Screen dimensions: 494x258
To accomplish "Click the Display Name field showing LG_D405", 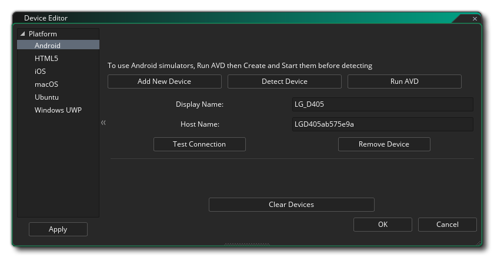I will [x=382, y=104].
